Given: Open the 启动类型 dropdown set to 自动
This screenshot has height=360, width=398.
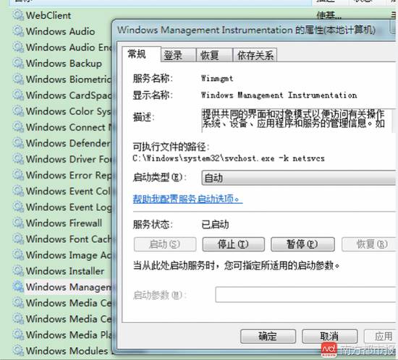Looking at the screenshot, I should tap(298, 178).
